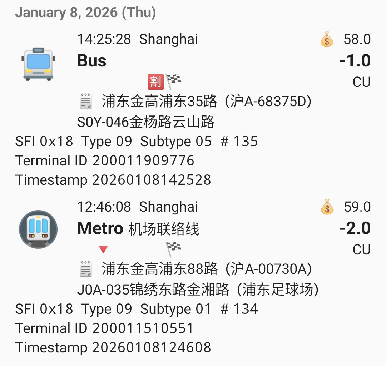Tap the red 割 discount icon
This screenshot has height=366, width=386.
[155, 81]
